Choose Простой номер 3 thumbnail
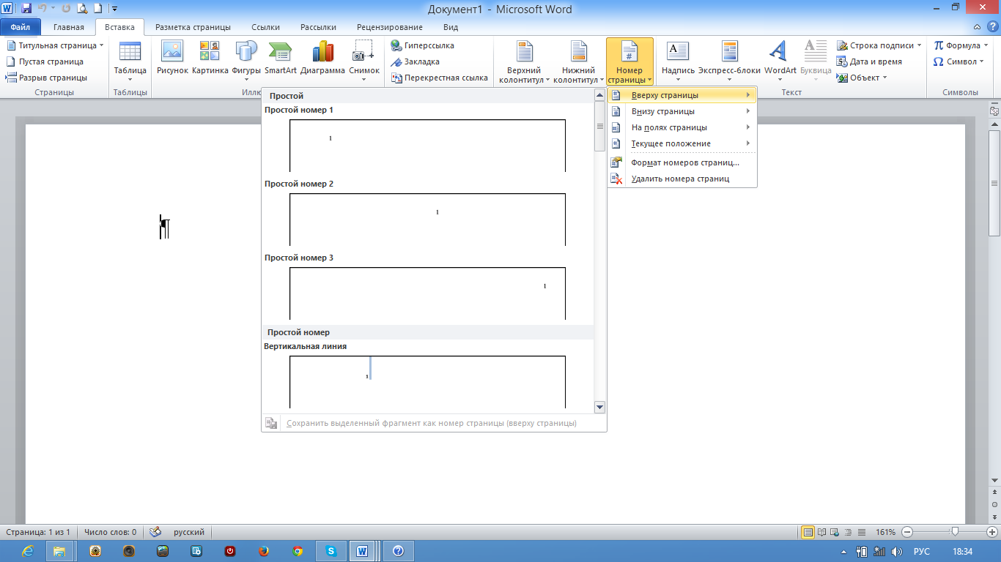This screenshot has height=562, width=1001. [427, 293]
